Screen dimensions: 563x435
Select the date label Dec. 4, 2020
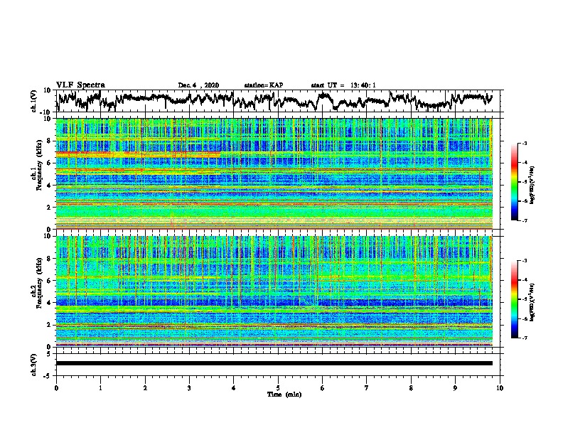198,85
